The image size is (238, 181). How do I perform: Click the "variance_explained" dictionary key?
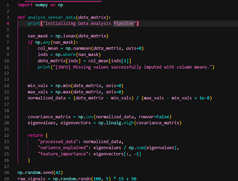point(63,148)
